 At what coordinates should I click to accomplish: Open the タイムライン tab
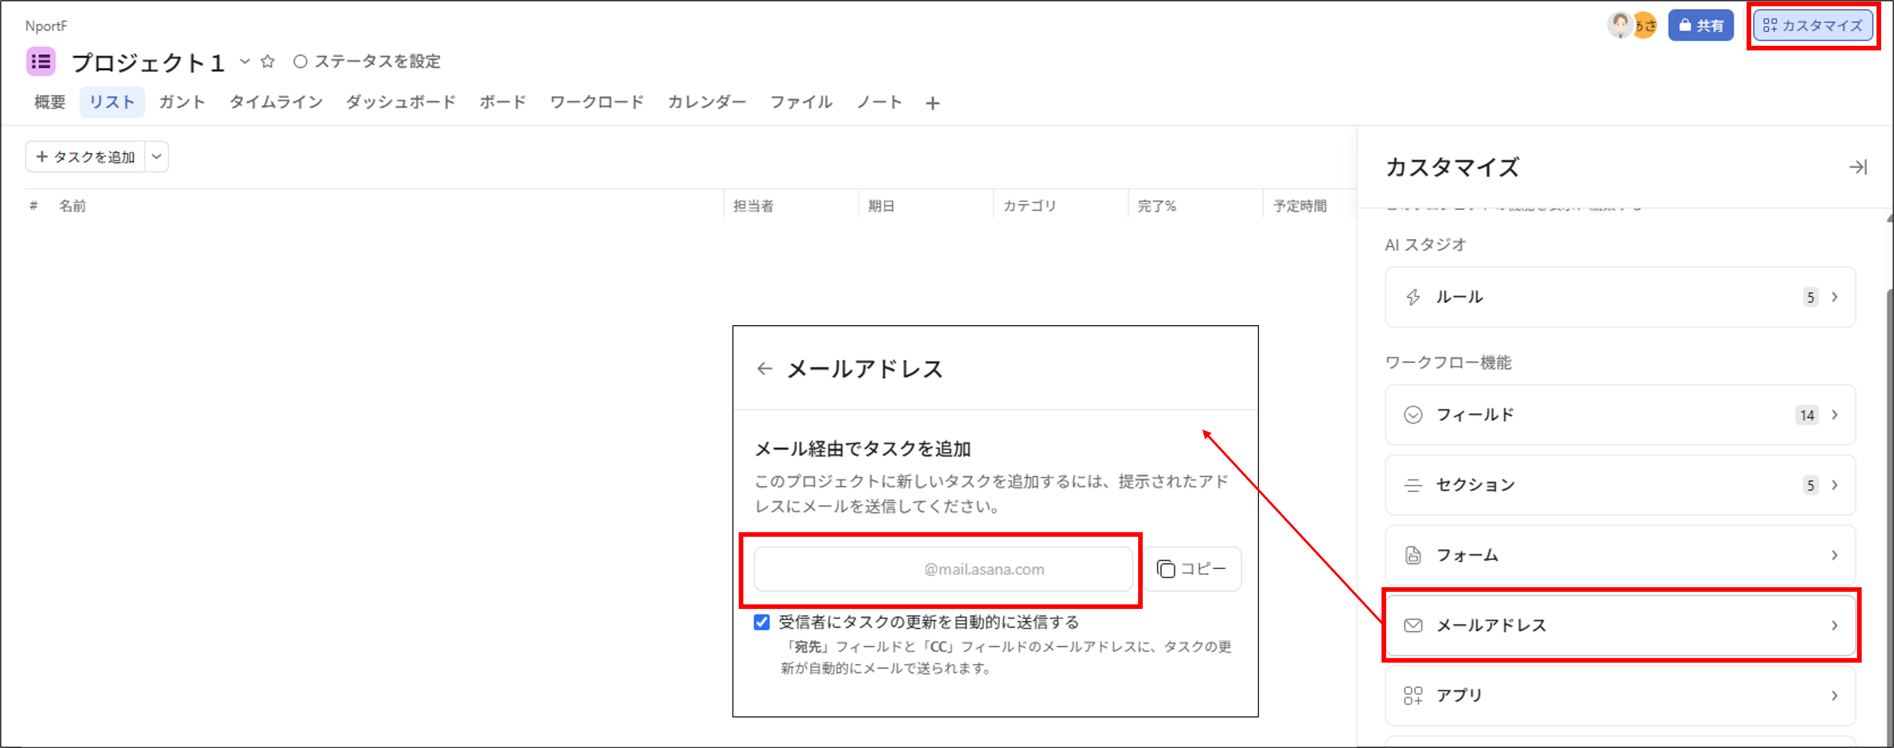[x=276, y=102]
